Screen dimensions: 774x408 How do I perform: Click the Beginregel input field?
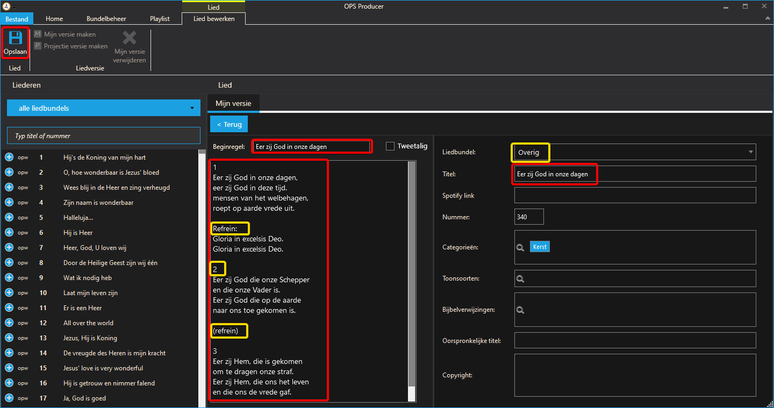coord(312,146)
